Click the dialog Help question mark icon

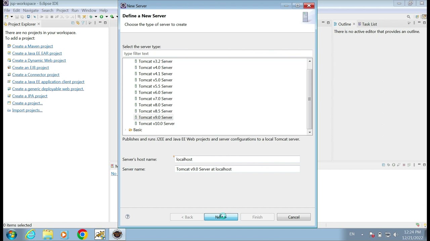click(128, 217)
